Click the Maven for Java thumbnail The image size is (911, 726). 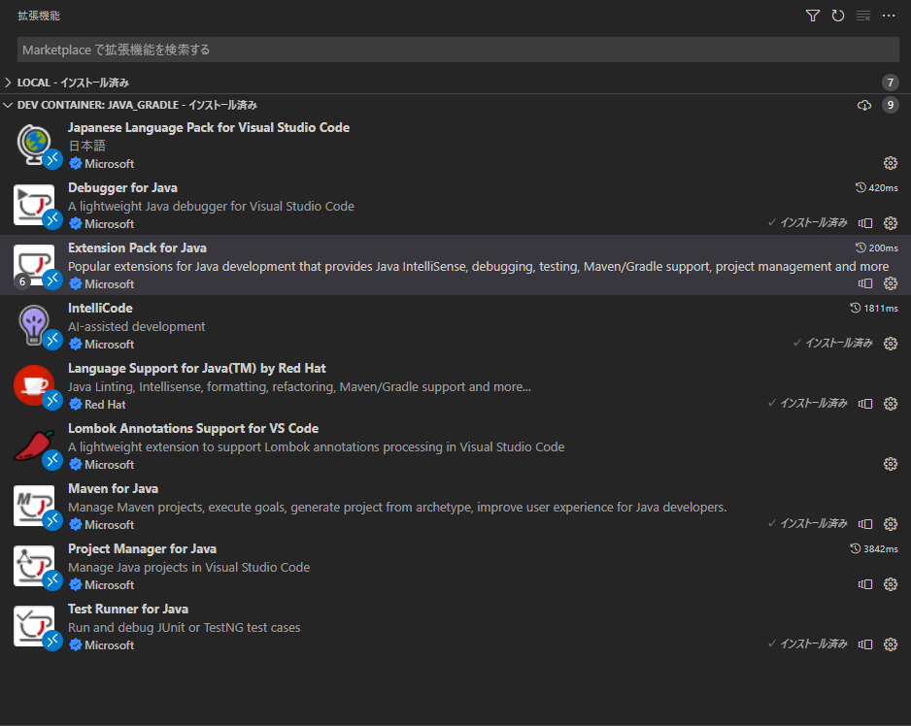(x=34, y=506)
